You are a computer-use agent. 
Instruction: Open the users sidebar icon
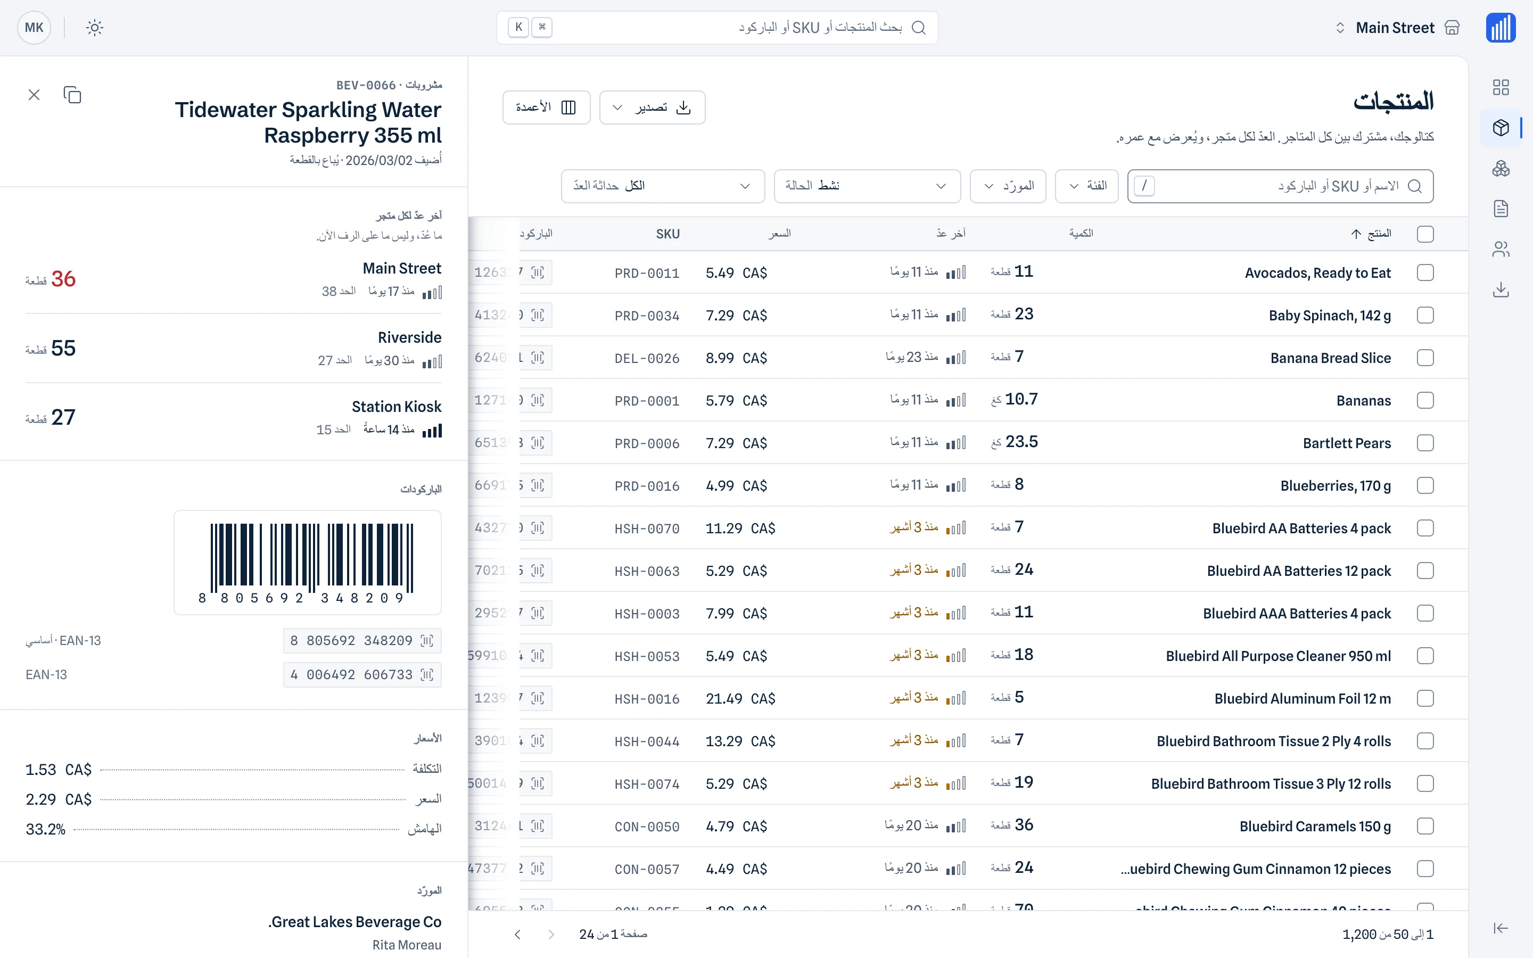(1501, 249)
